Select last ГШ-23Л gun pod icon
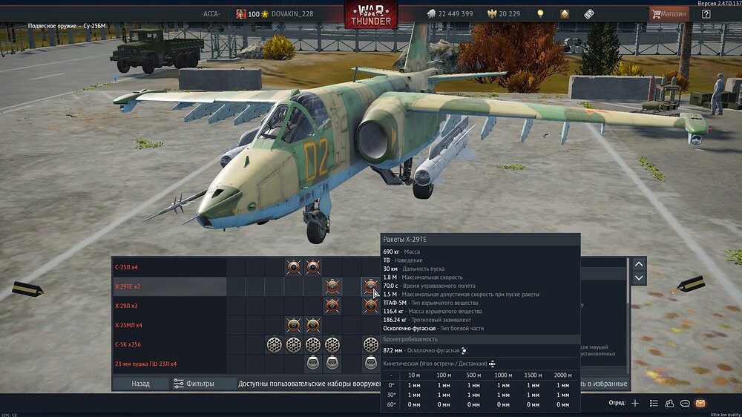The image size is (742, 417). pos(370,363)
